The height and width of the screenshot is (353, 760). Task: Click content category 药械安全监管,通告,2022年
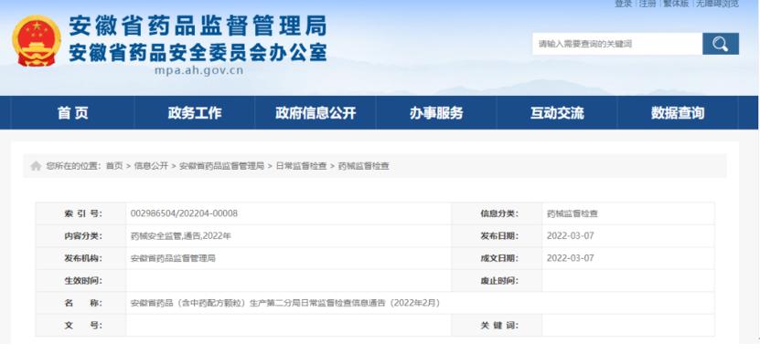click(181, 236)
